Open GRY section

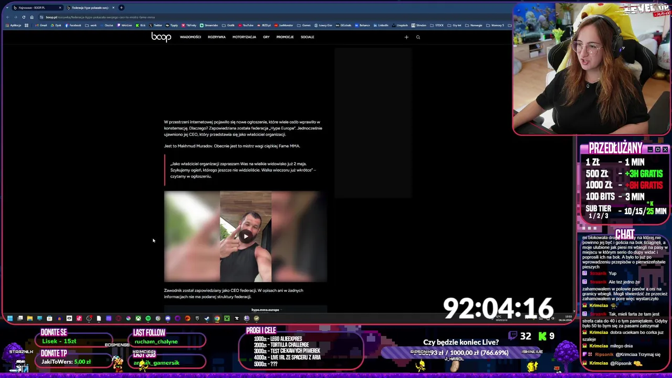(266, 37)
